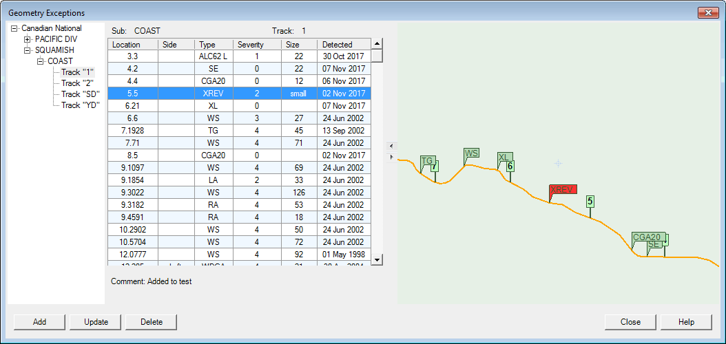
Task: Click the Delete button
Action: (x=151, y=322)
